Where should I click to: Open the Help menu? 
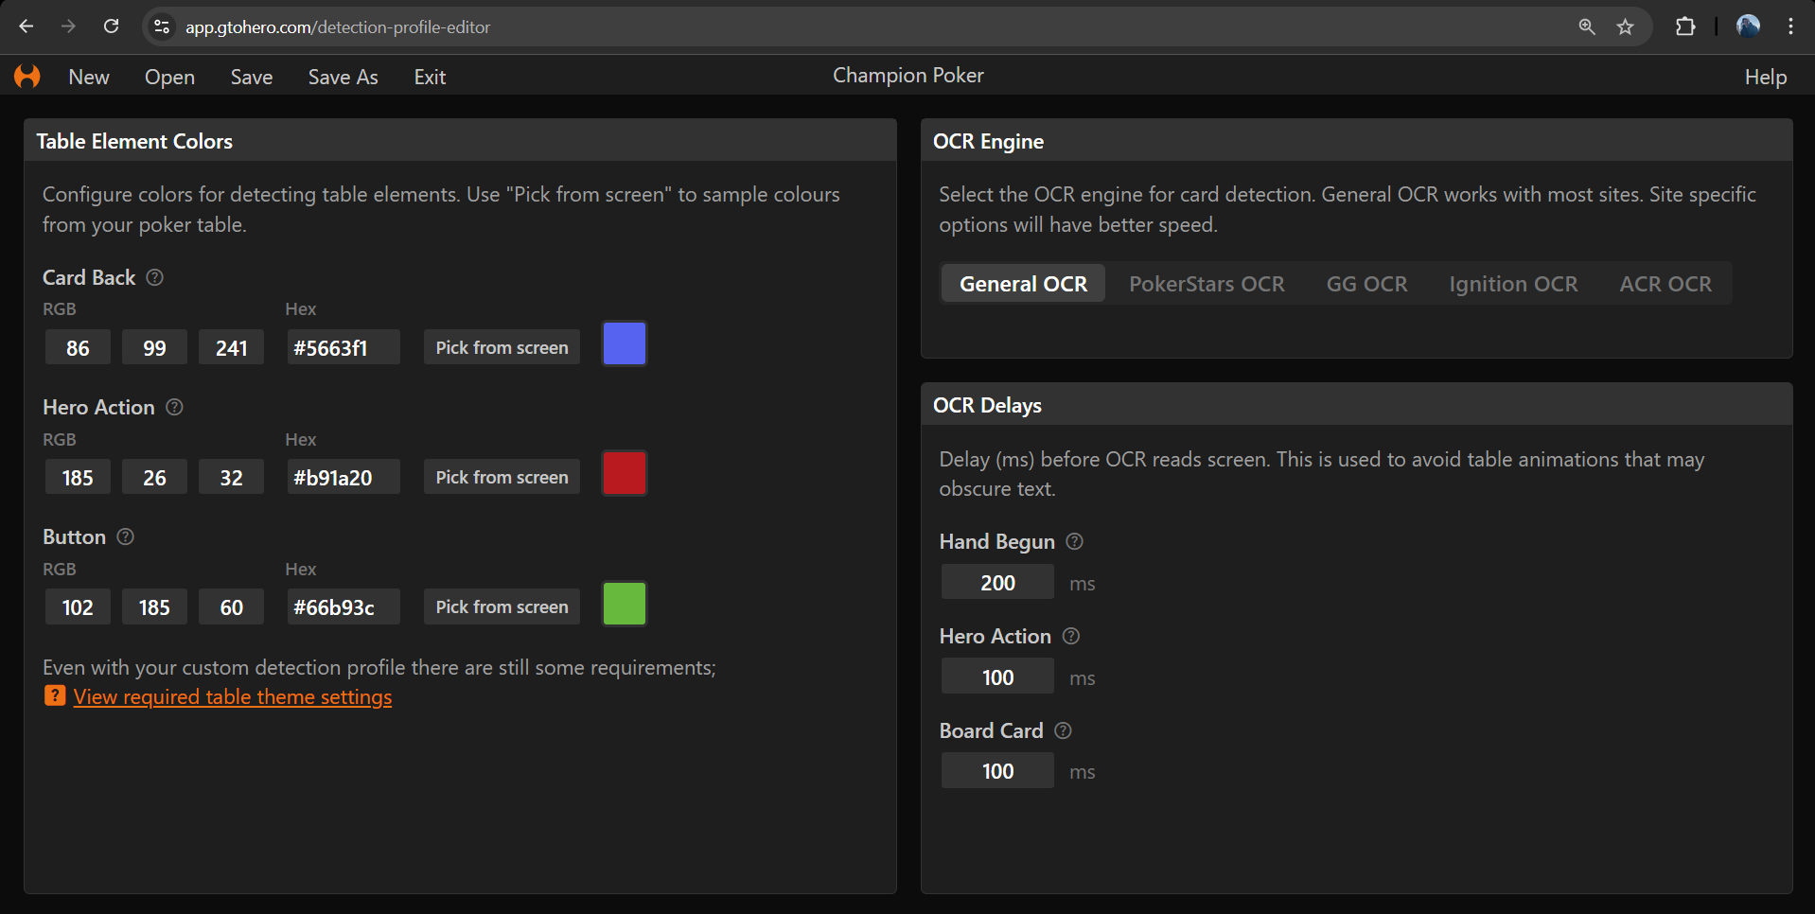(1765, 78)
